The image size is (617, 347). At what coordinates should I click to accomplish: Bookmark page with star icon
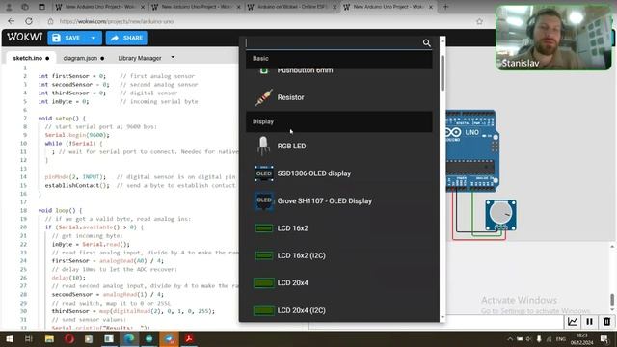[479, 21]
